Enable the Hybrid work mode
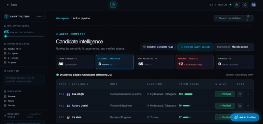The height and width of the screenshot is (124, 263). pyautogui.click(x=5, y=101)
